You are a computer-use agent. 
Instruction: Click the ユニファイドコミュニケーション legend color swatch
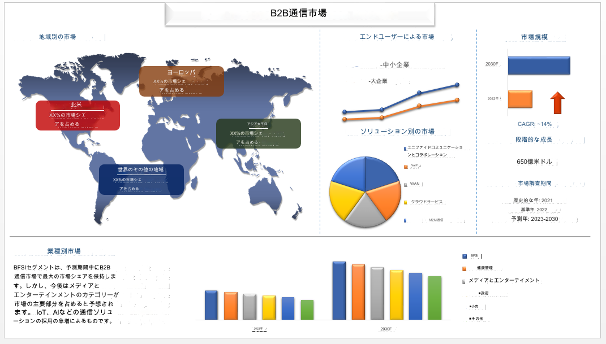(x=405, y=149)
